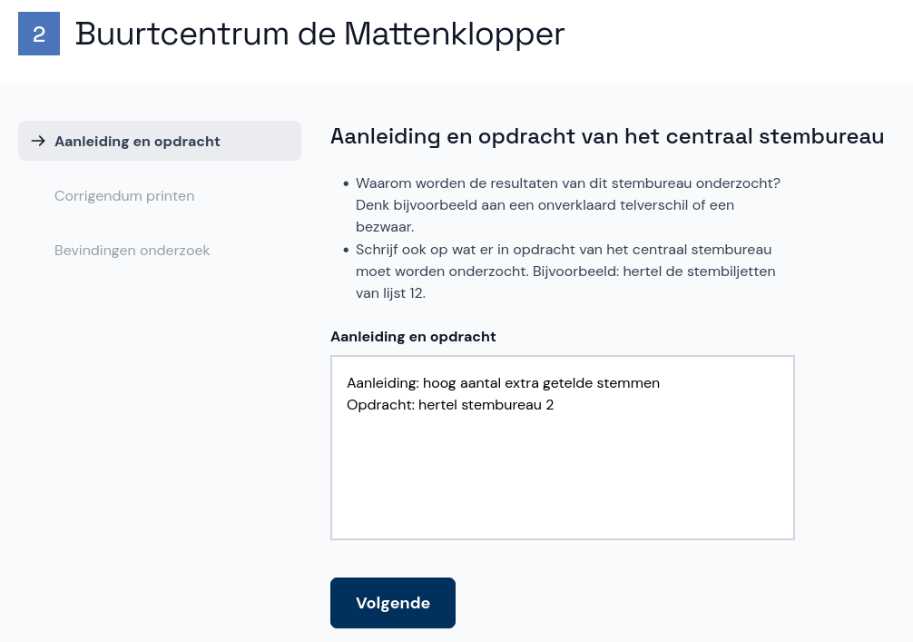Place cursor after 'hertel stembureau 2'
This screenshot has width=913, height=642.
click(554, 404)
